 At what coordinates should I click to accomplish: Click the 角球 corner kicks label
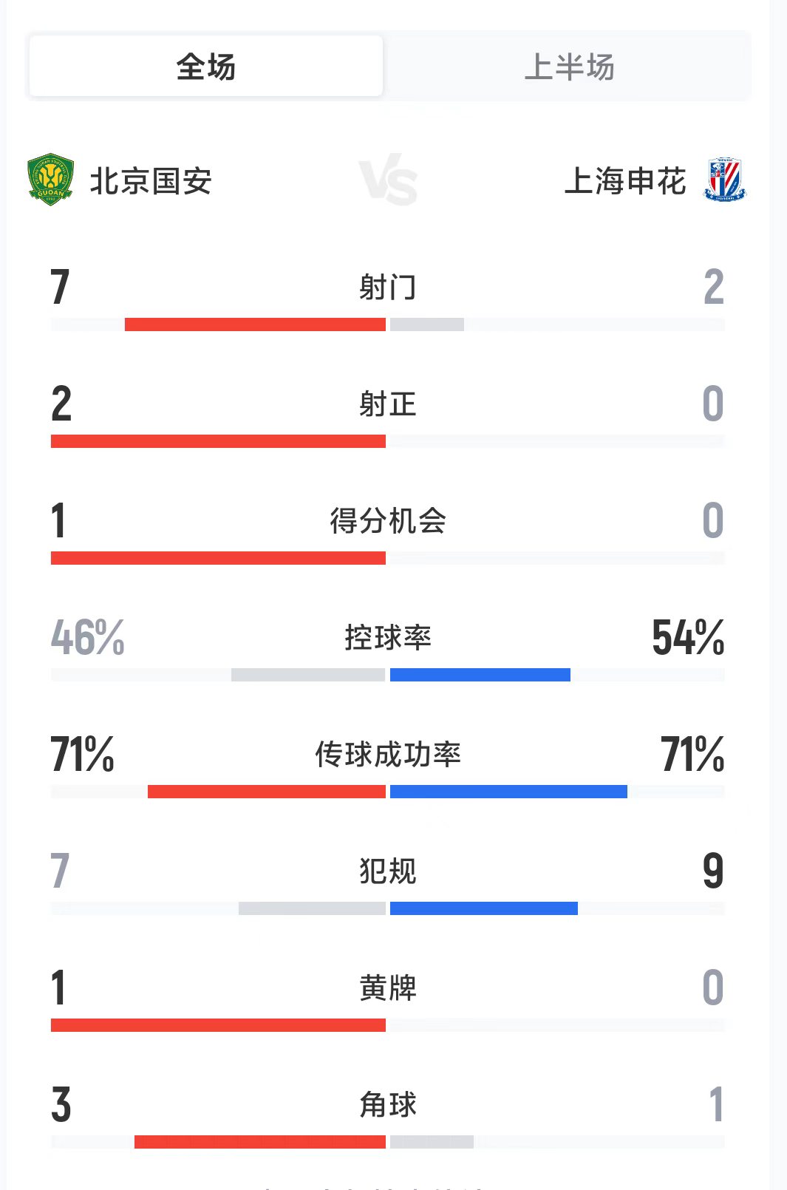pos(388,1105)
